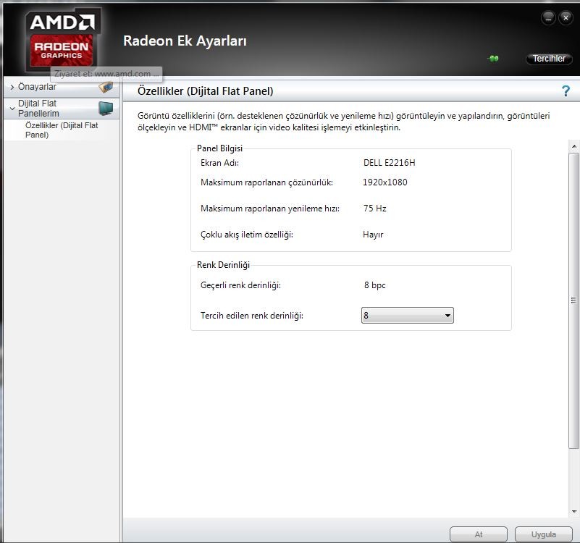
Task: Click the Dijital Flat Panellerim monitor icon
Action: click(106, 109)
